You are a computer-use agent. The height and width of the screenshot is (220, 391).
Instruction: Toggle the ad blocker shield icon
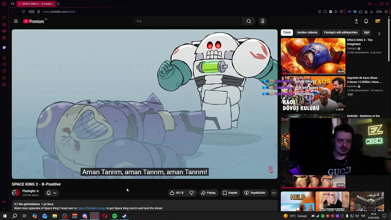click(331, 12)
